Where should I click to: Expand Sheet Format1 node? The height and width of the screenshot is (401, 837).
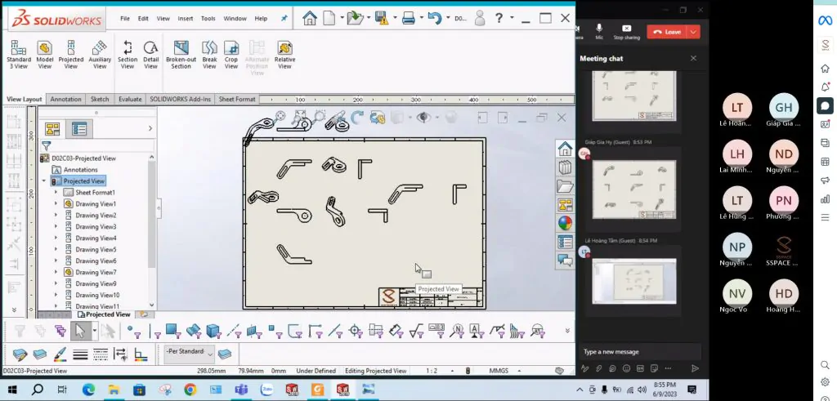coord(56,193)
